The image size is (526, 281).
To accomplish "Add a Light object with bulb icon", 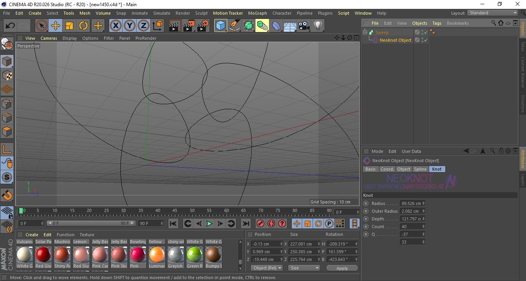I will (x=318, y=26).
